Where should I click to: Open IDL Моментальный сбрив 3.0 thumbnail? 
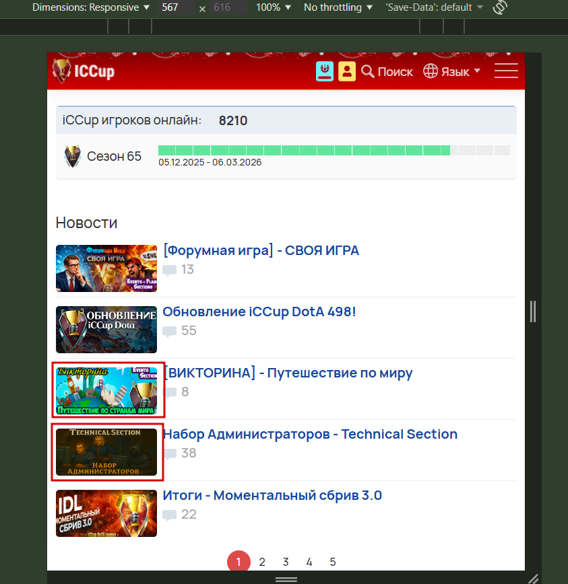106,513
